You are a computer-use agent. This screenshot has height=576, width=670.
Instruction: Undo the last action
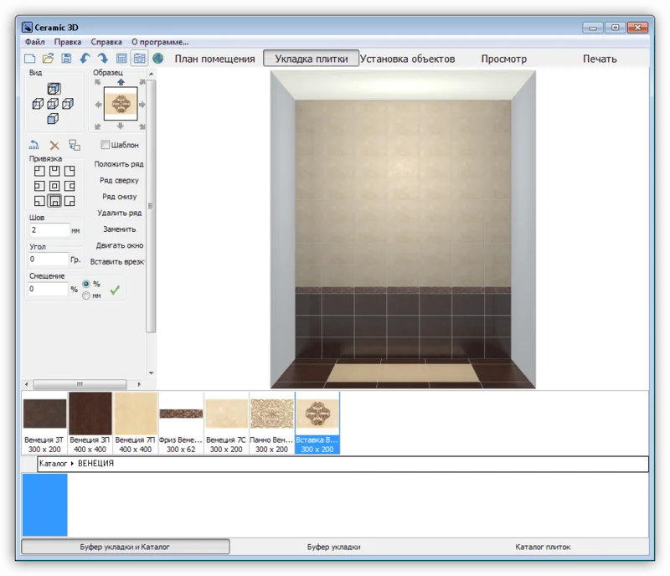pos(85,59)
